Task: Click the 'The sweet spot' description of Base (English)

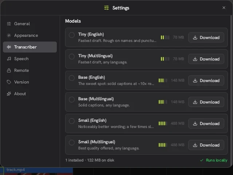Action: coord(116,83)
